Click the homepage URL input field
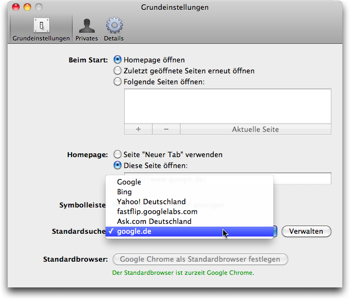The width and height of the screenshot is (350, 300). click(227, 178)
